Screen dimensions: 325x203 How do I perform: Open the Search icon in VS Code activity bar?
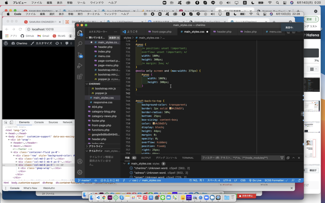[x=80, y=44]
